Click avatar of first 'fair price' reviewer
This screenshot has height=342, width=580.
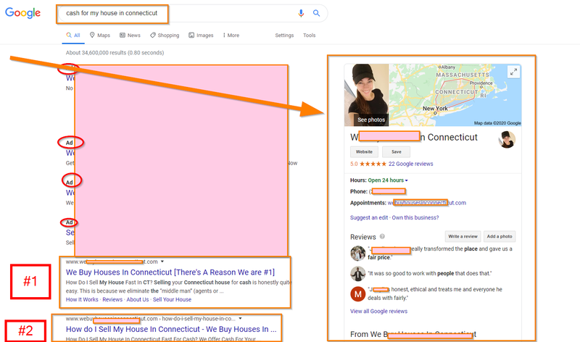click(357, 254)
